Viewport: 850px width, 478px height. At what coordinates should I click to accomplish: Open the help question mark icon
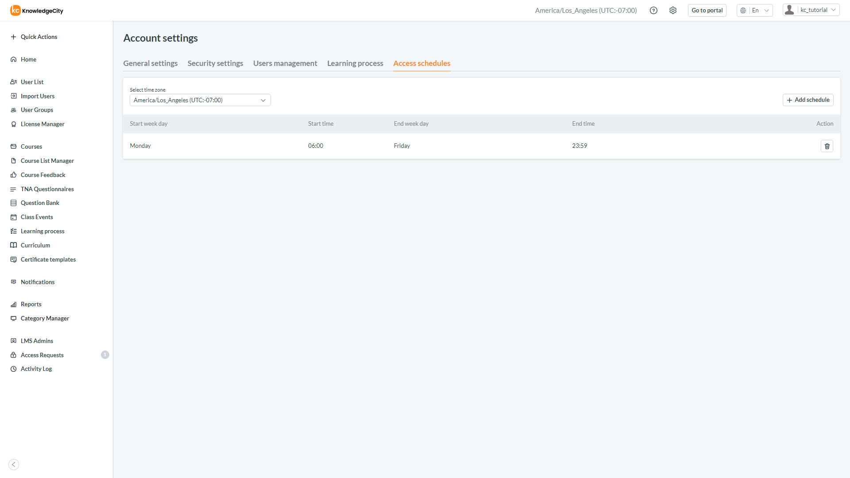pos(653,11)
